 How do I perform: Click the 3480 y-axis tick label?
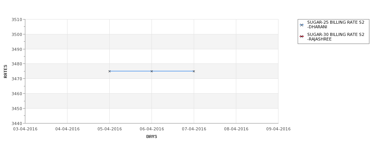17,64
